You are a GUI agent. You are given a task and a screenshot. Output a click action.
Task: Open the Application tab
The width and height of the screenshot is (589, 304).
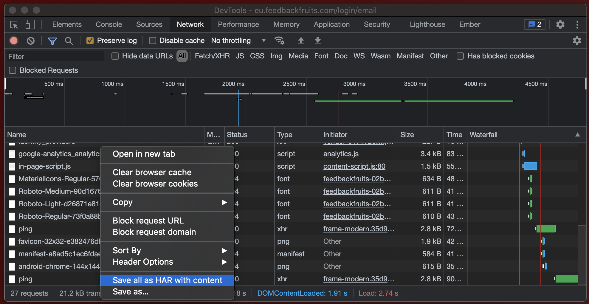point(332,24)
